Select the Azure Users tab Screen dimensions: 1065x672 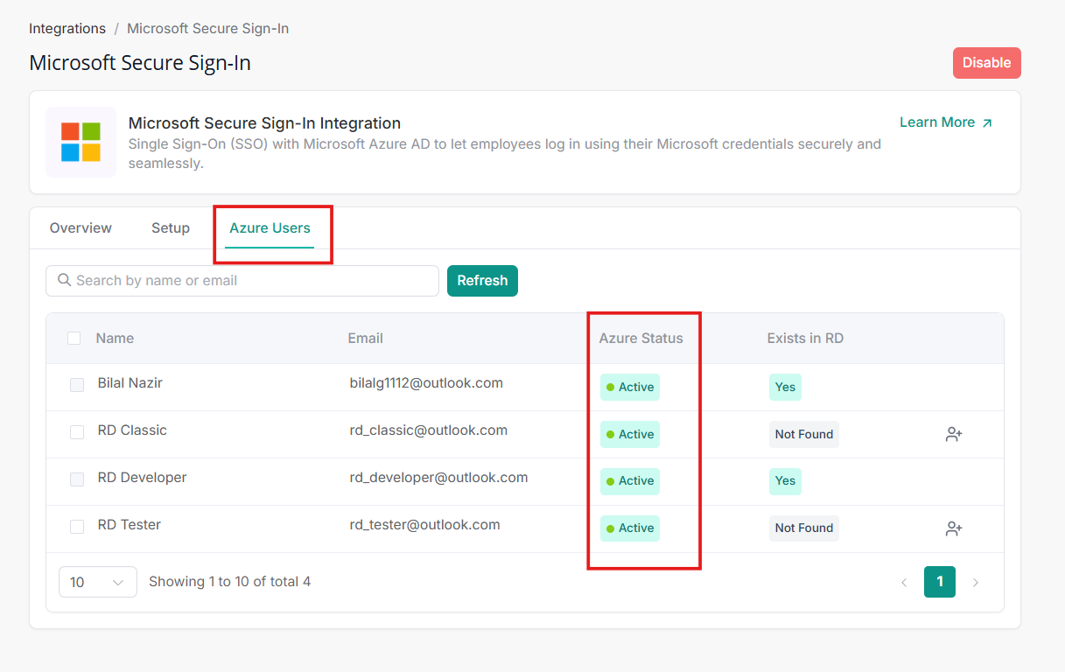(270, 228)
